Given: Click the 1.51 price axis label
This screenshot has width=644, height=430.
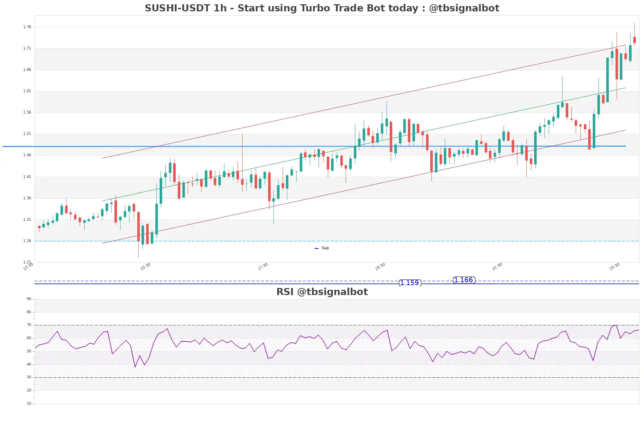Looking at the screenshot, I should (x=27, y=134).
